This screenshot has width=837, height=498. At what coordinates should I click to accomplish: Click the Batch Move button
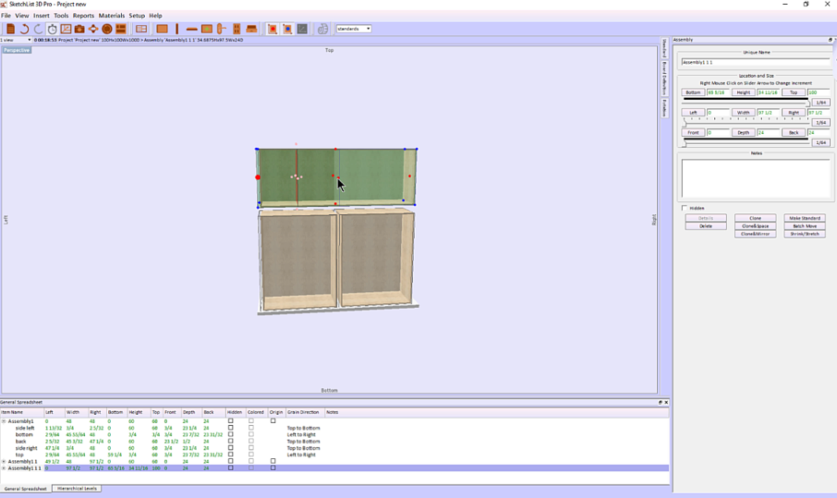point(805,225)
